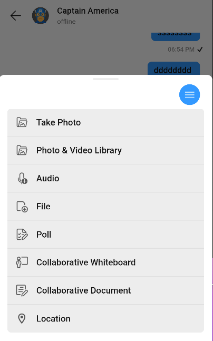Click the Location pin icon
The height and width of the screenshot is (341, 213).
coord(22,318)
